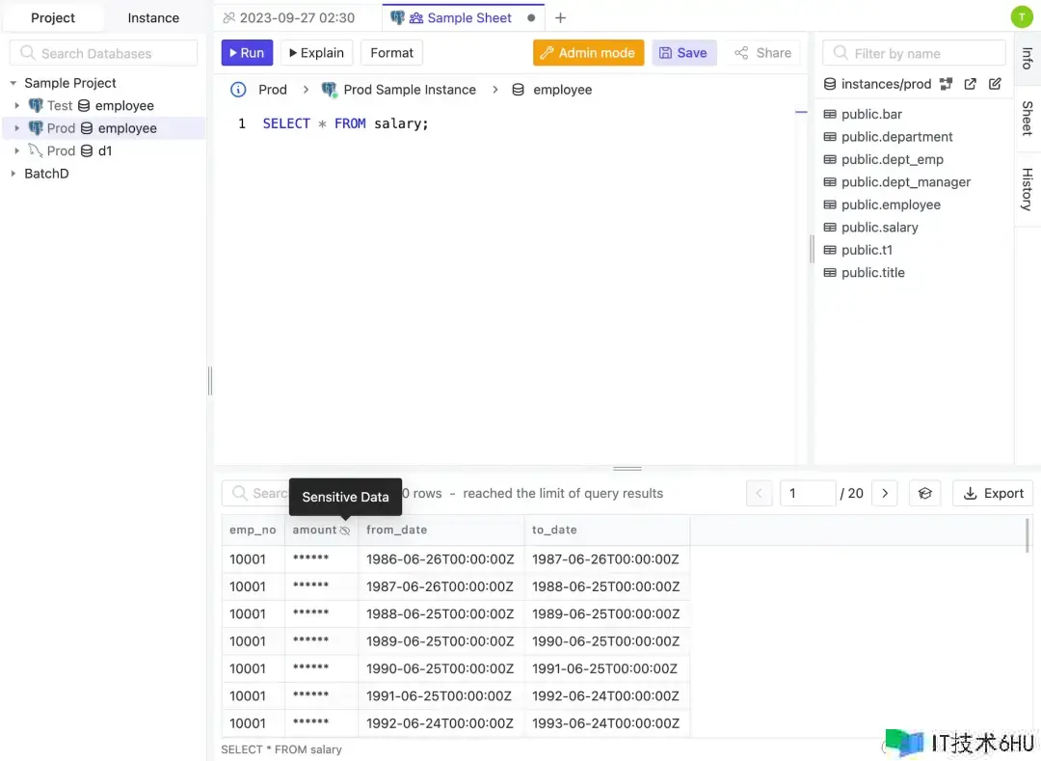The height and width of the screenshot is (761, 1041).
Task: Click the 1993-06-24T00:00:00Z to_date cell
Action: tap(607, 723)
